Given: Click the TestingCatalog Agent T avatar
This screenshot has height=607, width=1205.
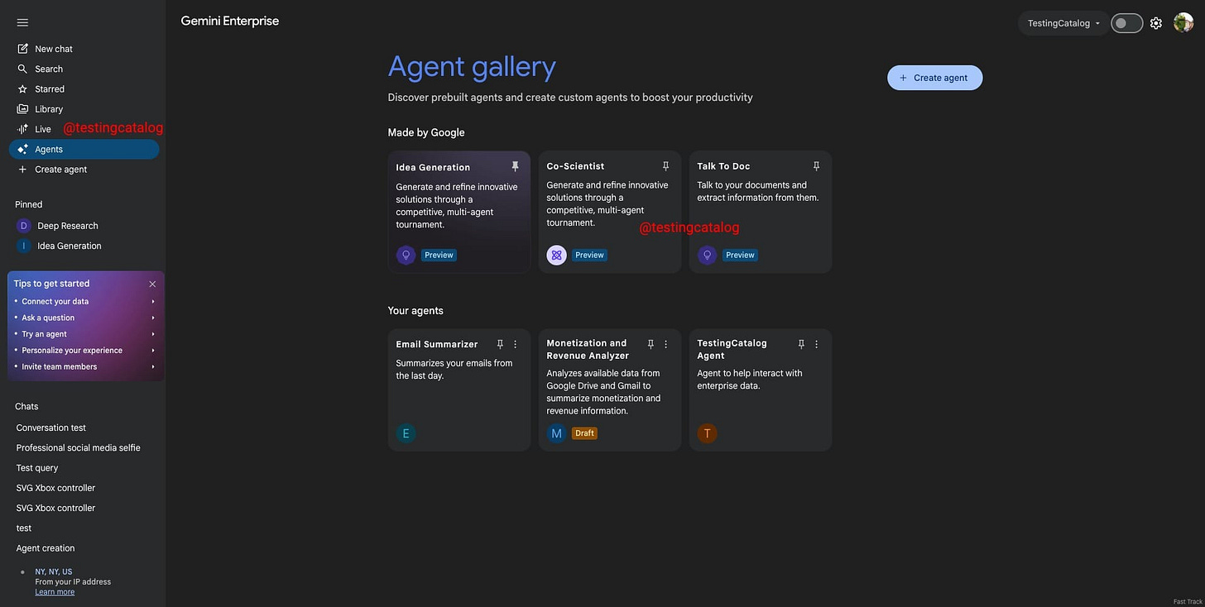Looking at the screenshot, I should coord(707,433).
